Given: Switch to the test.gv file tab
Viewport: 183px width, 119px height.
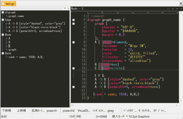Looking at the screenshot, I should 8,4.
